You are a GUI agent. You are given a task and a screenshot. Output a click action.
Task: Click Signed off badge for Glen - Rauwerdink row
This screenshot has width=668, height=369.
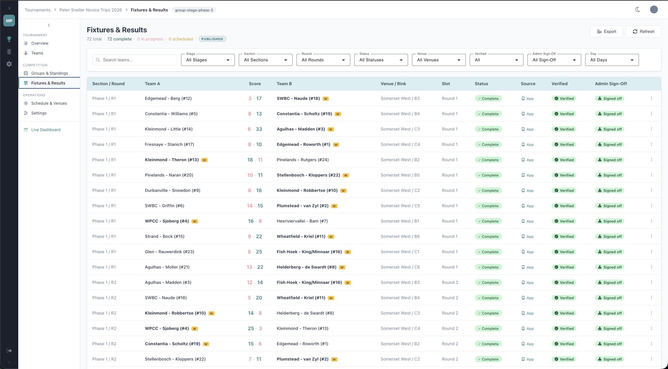tap(609, 252)
